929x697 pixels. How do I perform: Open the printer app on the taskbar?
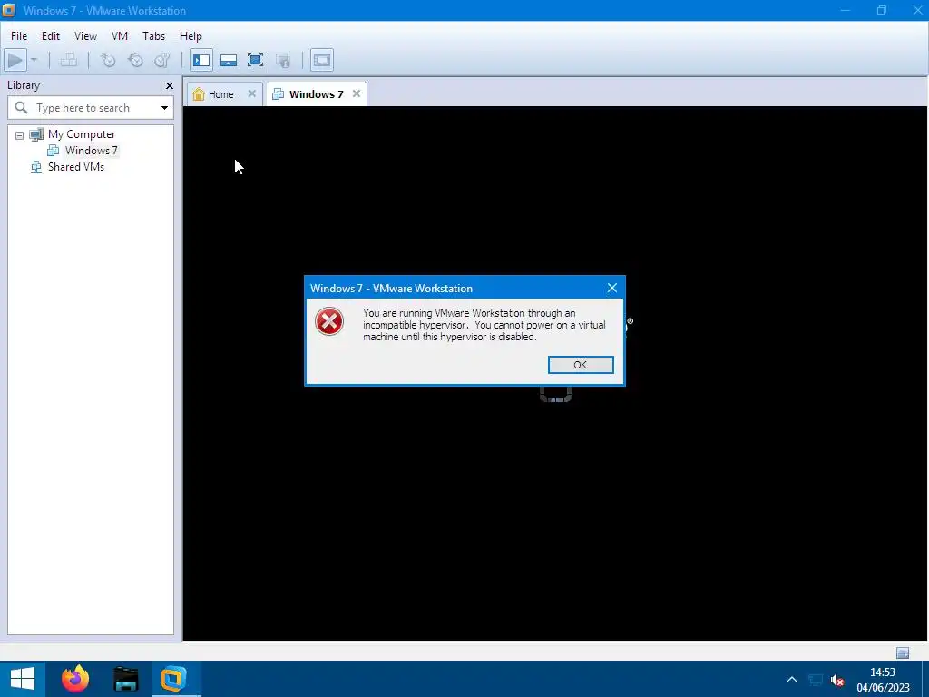coord(125,679)
